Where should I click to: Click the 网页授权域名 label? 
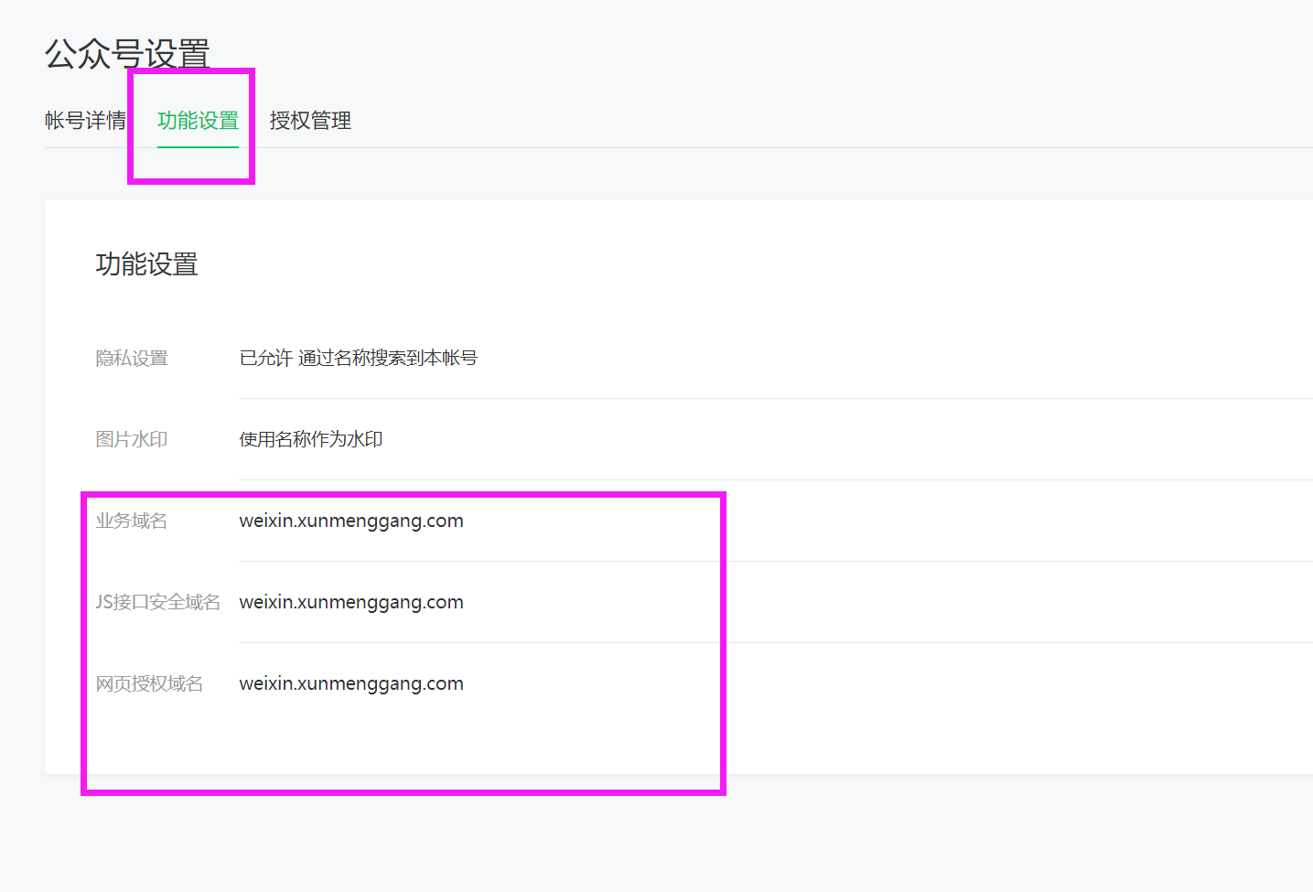coord(150,684)
